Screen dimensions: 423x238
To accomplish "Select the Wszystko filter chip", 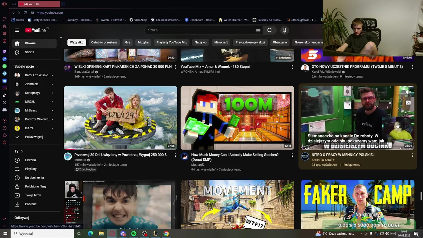I will 77,42.
